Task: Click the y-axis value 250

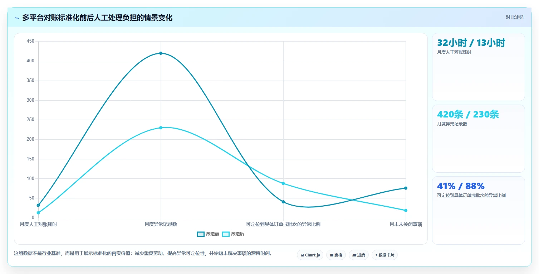Action: click(x=30, y=120)
